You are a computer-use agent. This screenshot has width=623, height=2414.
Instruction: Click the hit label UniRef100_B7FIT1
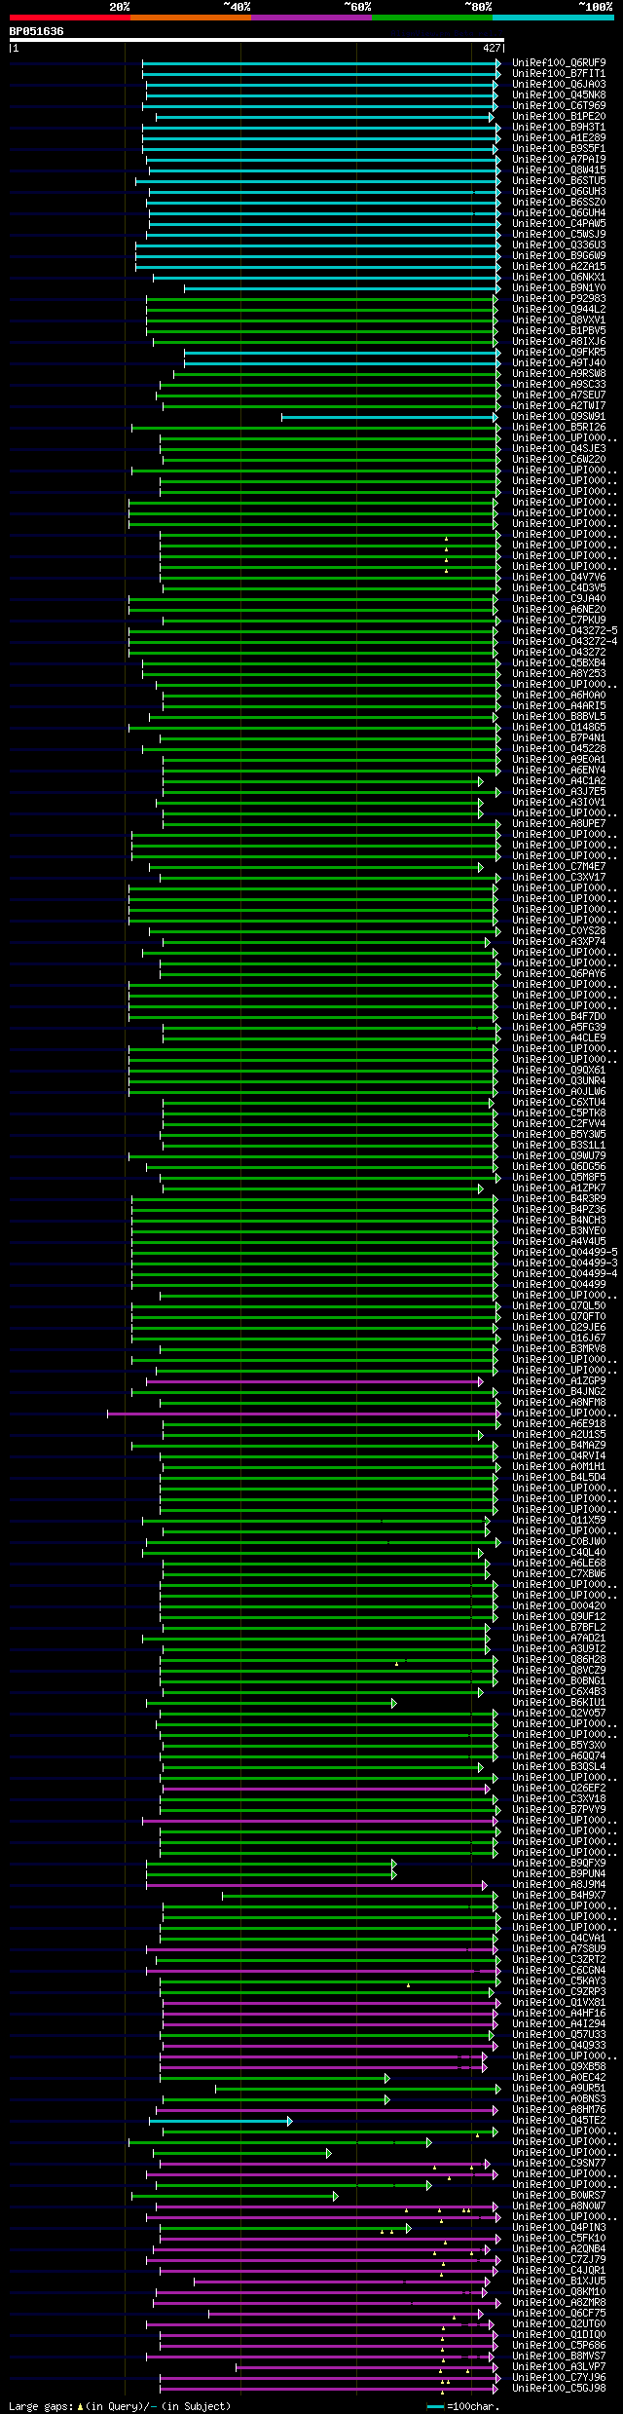click(559, 73)
